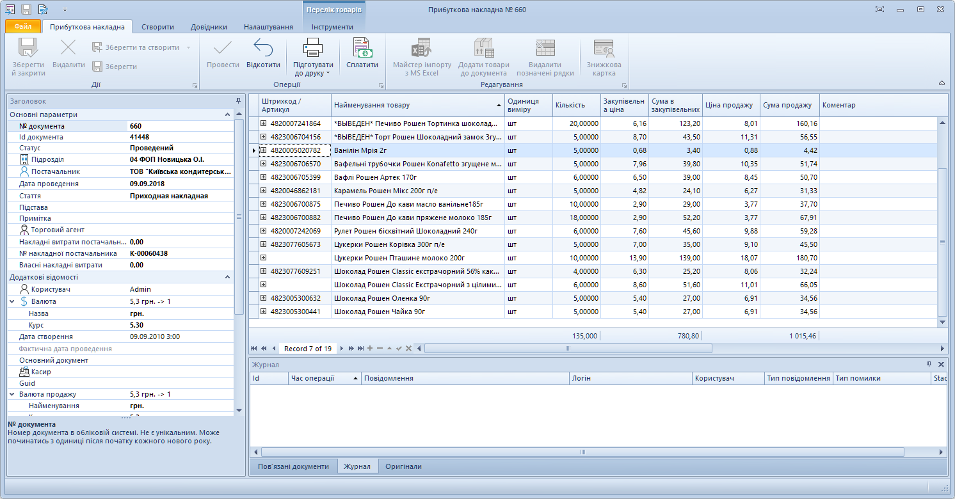The width and height of the screenshot is (955, 499).
Task: Expand row for Вафлі Рошен Артек 170г
Action: (x=263, y=177)
